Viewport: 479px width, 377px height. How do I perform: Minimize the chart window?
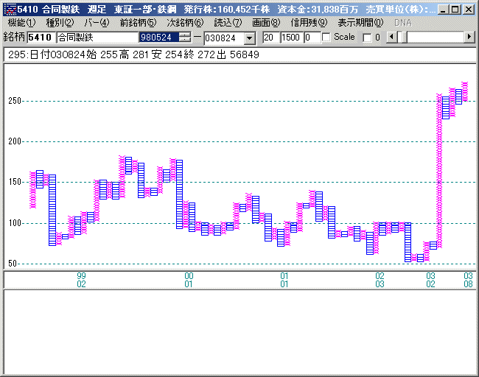[x=443, y=10]
